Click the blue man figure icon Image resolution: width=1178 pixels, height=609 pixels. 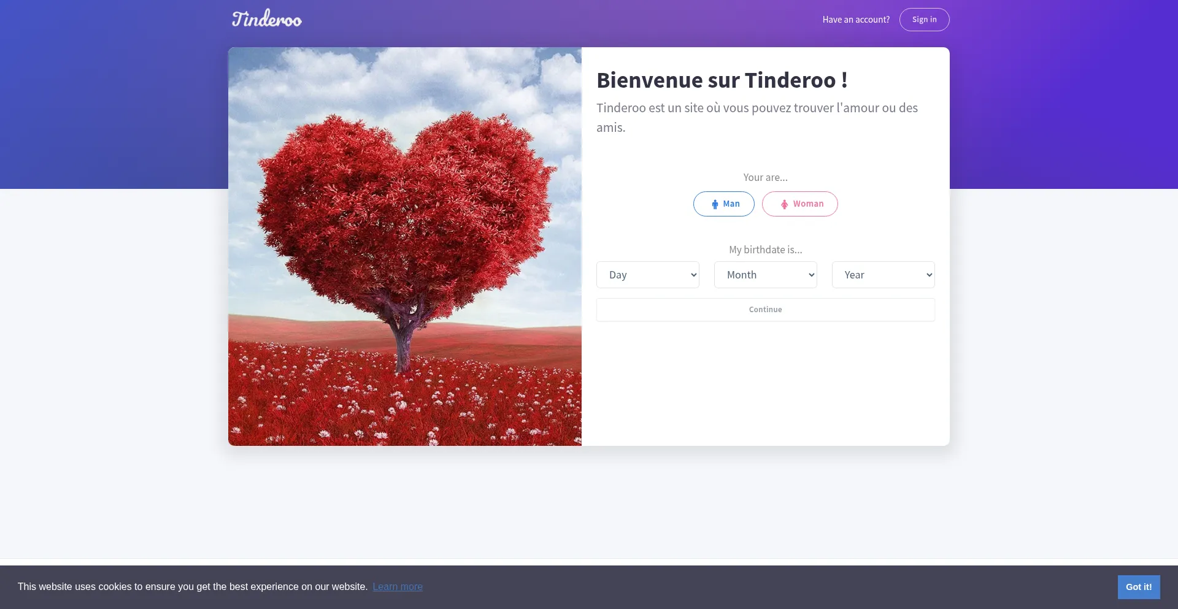point(715,204)
